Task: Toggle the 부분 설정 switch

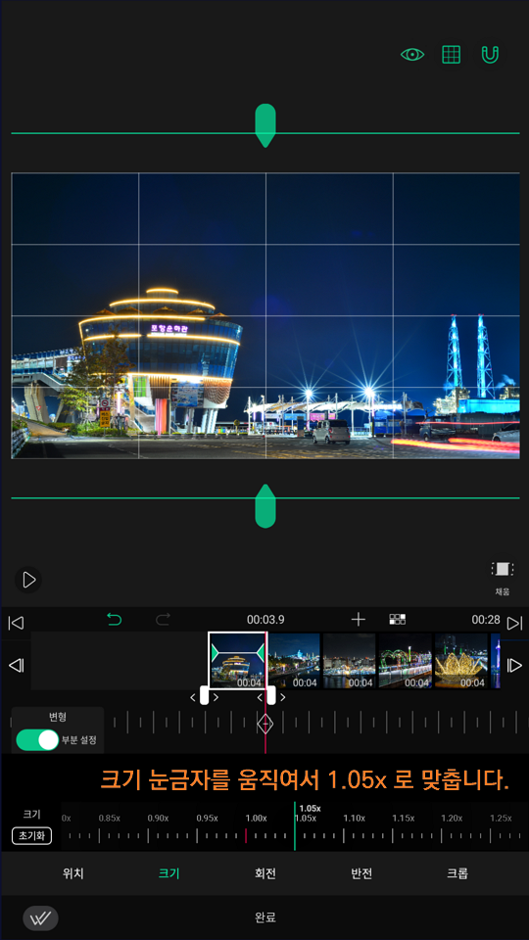Action: pos(37,740)
